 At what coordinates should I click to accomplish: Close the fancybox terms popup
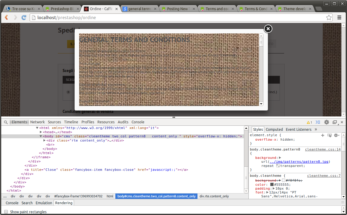coord(268,29)
